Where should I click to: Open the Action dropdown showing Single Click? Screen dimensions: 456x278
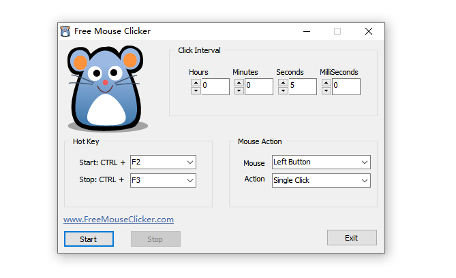tap(321, 180)
